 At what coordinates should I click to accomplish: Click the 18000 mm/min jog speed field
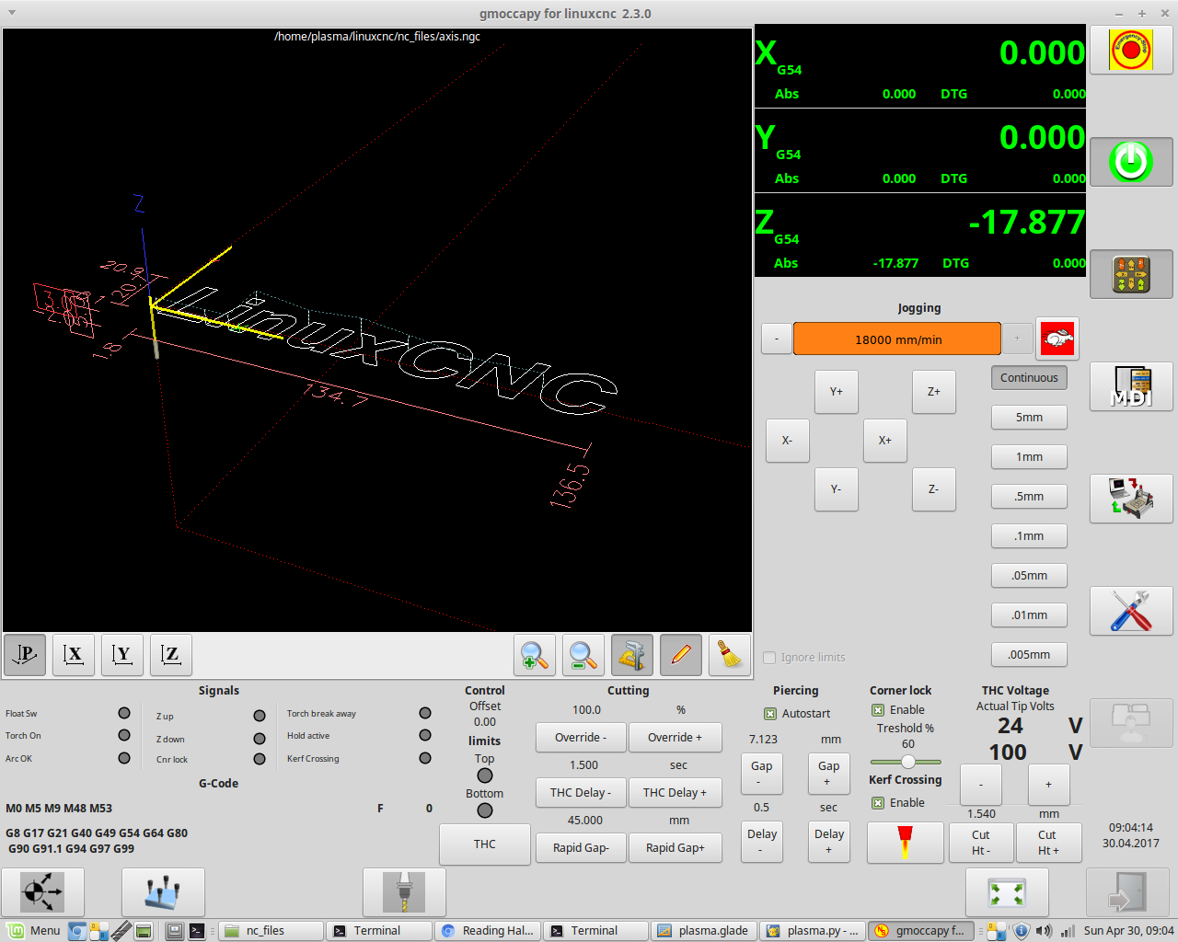896,339
